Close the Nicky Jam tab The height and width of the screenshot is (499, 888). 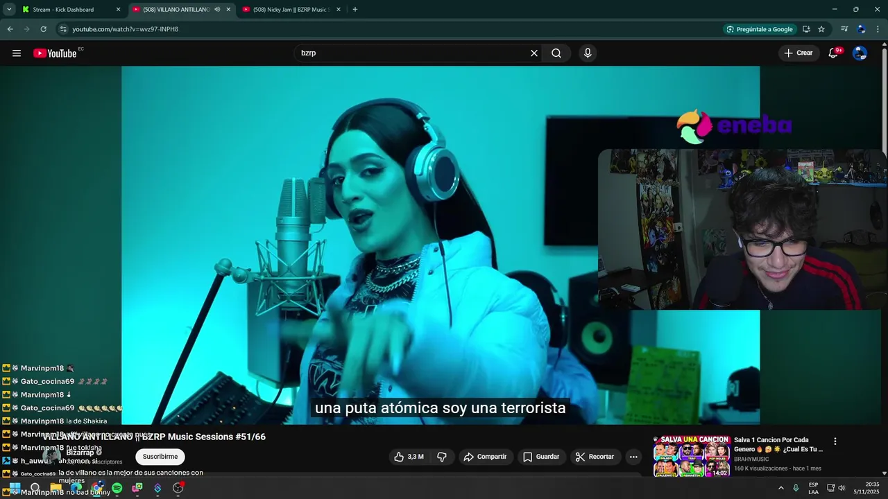click(339, 10)
